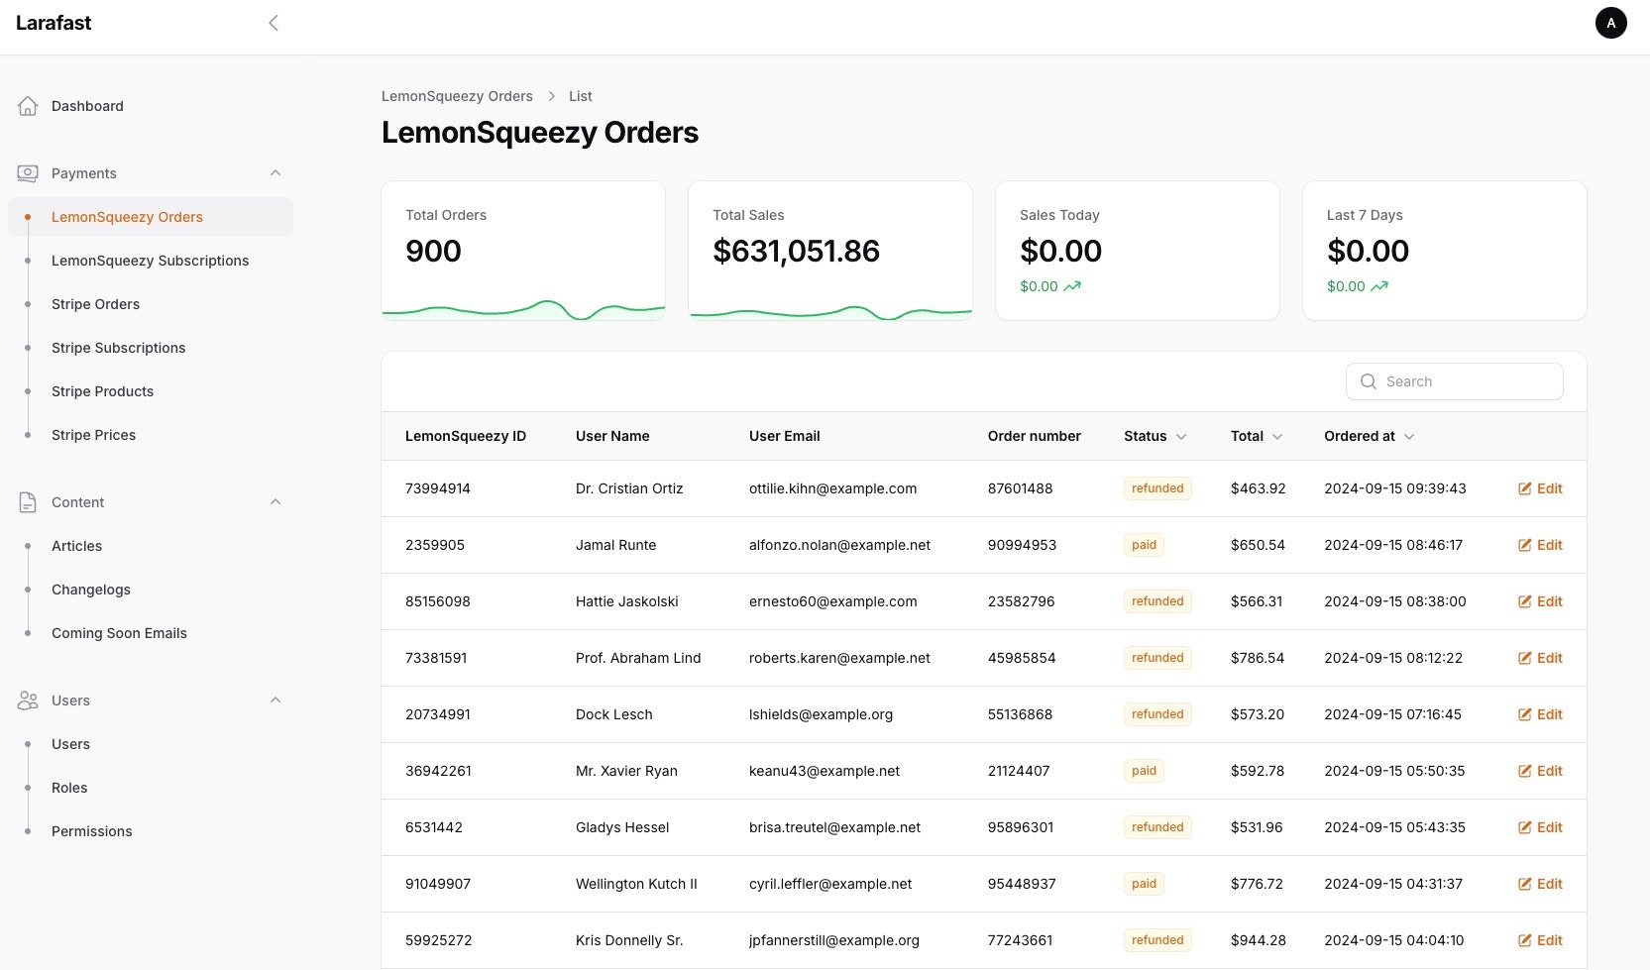The image size is (1650, 970).
Task: Click edit pencil icon for Wellington Kutch II
Action: coord(1525,884)
